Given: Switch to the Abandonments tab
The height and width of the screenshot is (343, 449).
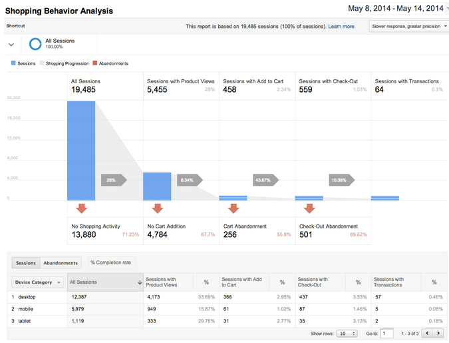Looking at the screenshot, I should [61, 263].
